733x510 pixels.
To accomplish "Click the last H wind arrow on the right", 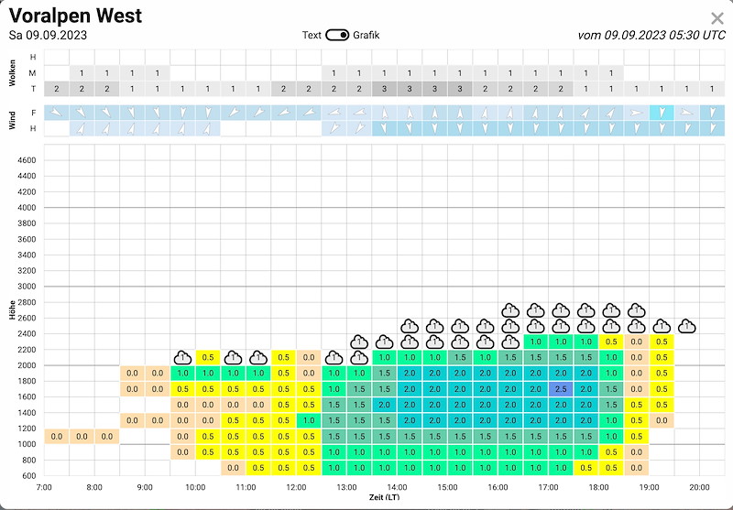I will click(x=712, y=128).
